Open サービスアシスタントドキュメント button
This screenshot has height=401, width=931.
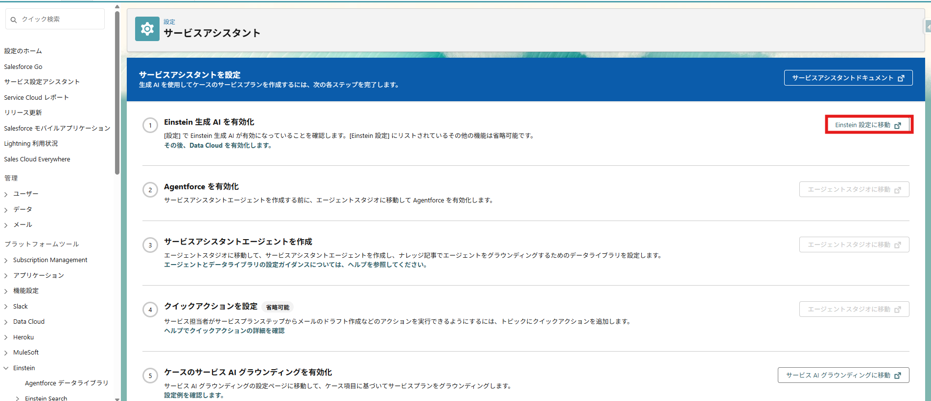click(x=848, y=78)
